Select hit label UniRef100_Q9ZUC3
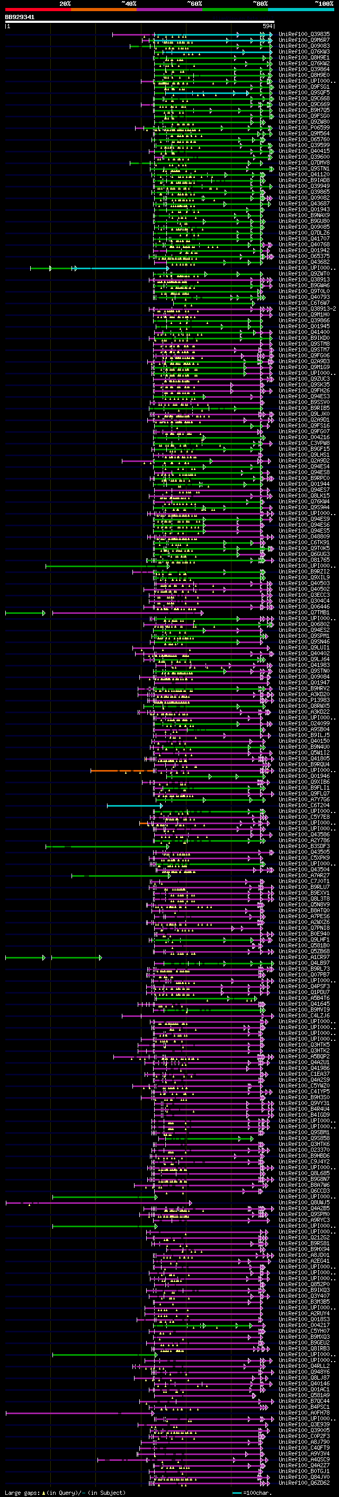This screenshot has width=339, height=1497. (304, 379)
